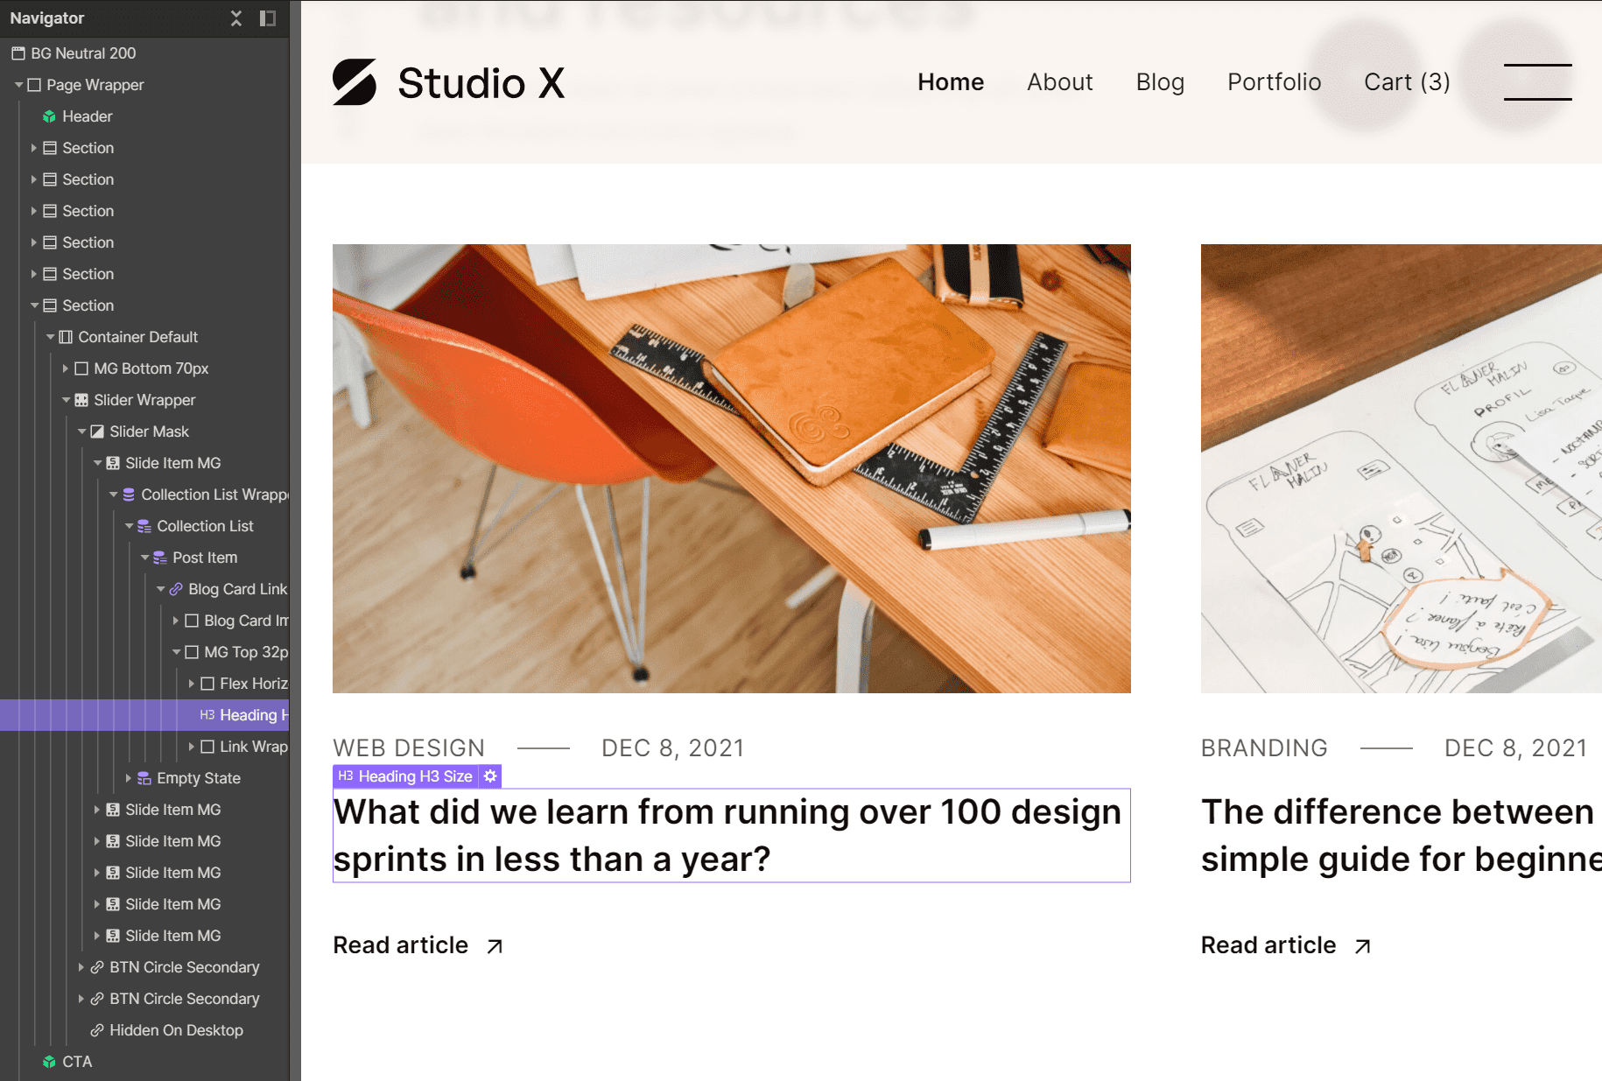Screen dimensions: 1602x1081
Task: Collapse the Container Default node
Action: tap(50, 337)
